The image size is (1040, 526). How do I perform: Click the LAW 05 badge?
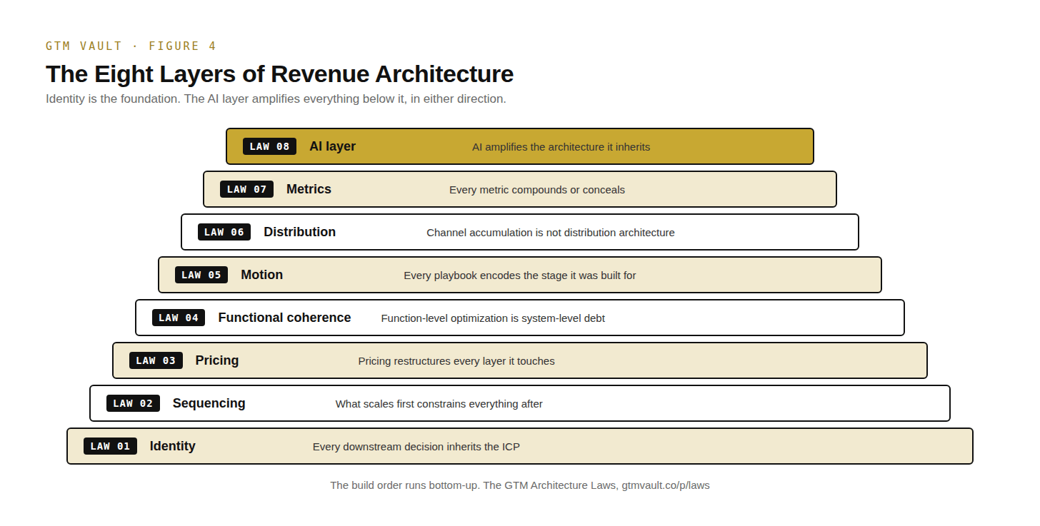click(x=201, y=275)
